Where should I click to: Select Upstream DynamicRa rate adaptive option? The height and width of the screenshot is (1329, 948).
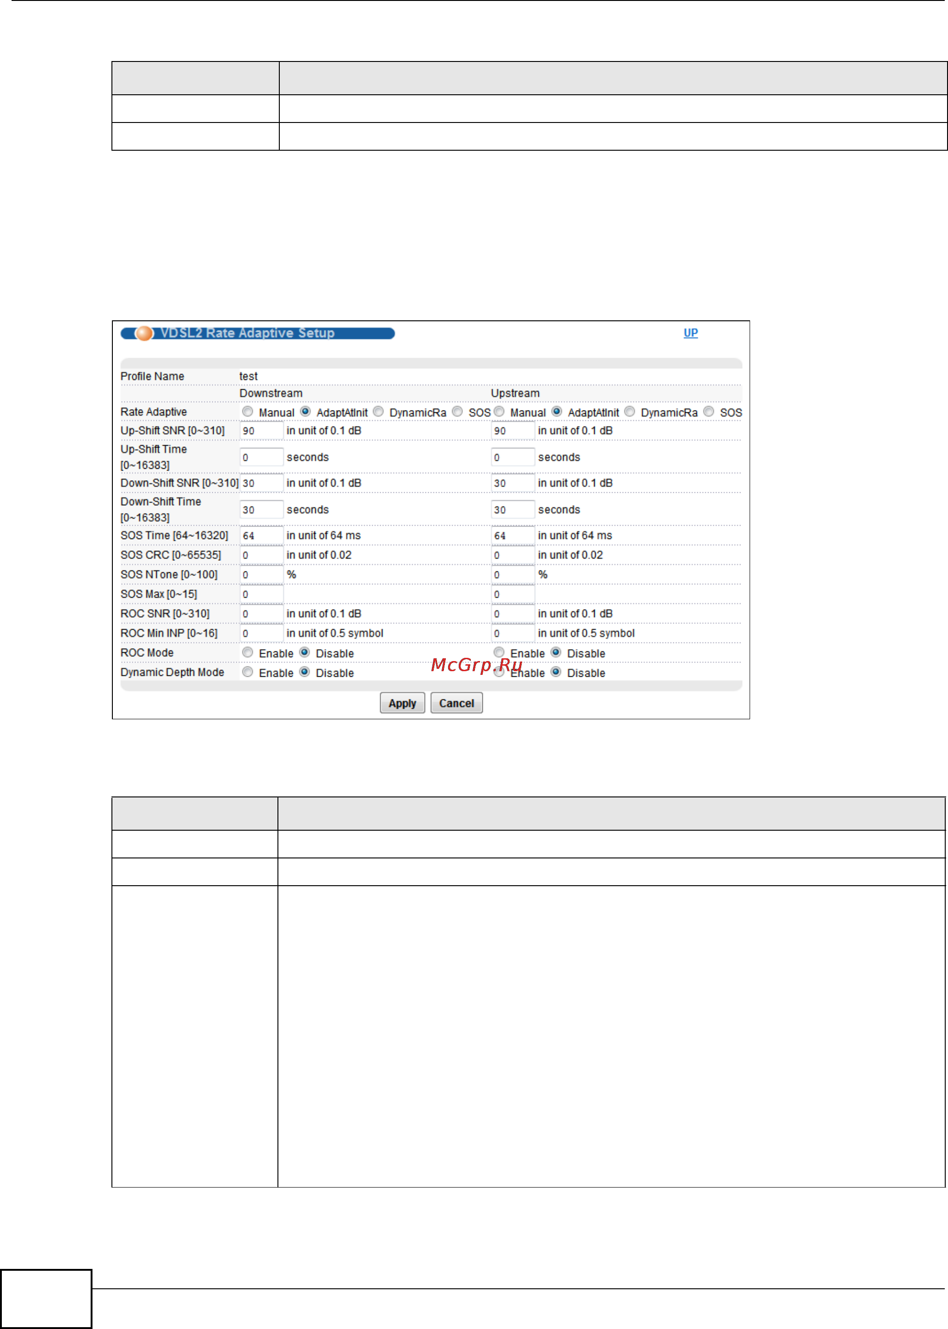(630, 412)
